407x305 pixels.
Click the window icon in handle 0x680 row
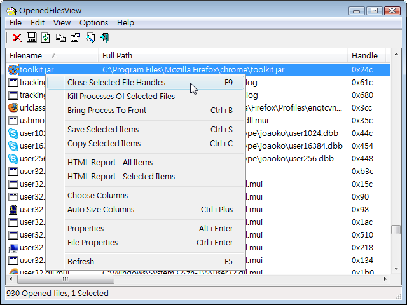pyautogui.click(x=13, y=95)
